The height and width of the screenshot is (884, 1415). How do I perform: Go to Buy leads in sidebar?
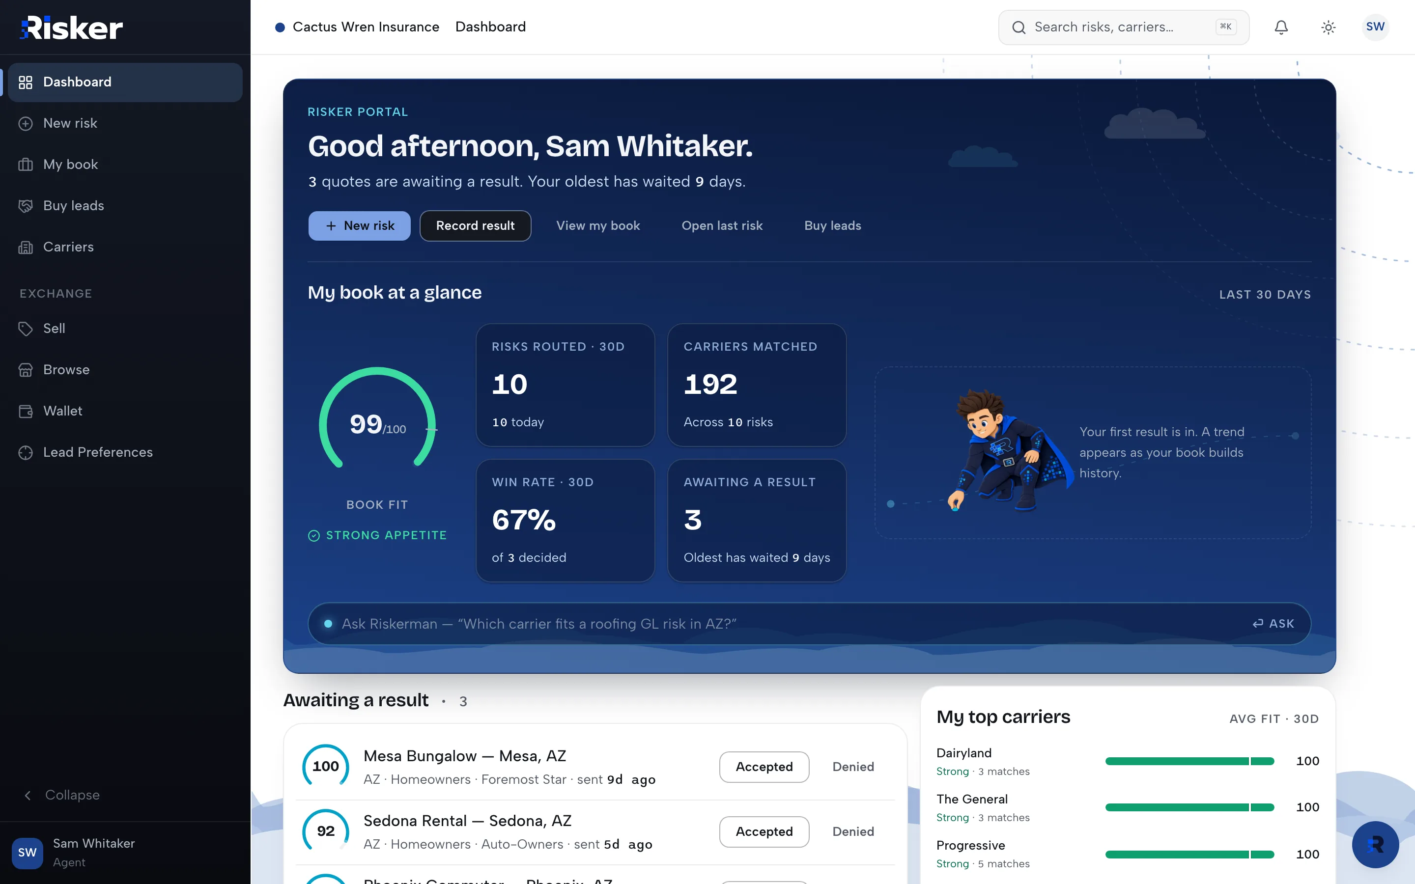point(125,206)
